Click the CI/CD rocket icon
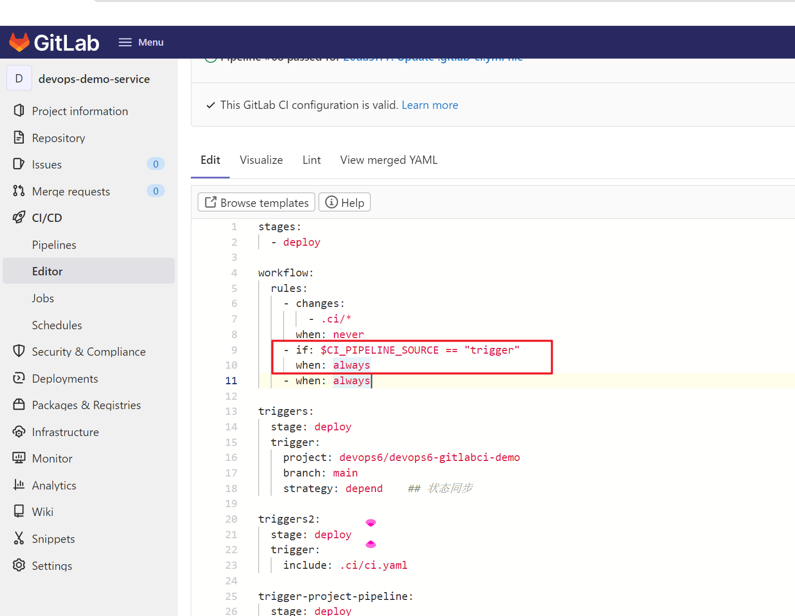The width and height of the screenshot is (795, 616). [x=19, y=217]
